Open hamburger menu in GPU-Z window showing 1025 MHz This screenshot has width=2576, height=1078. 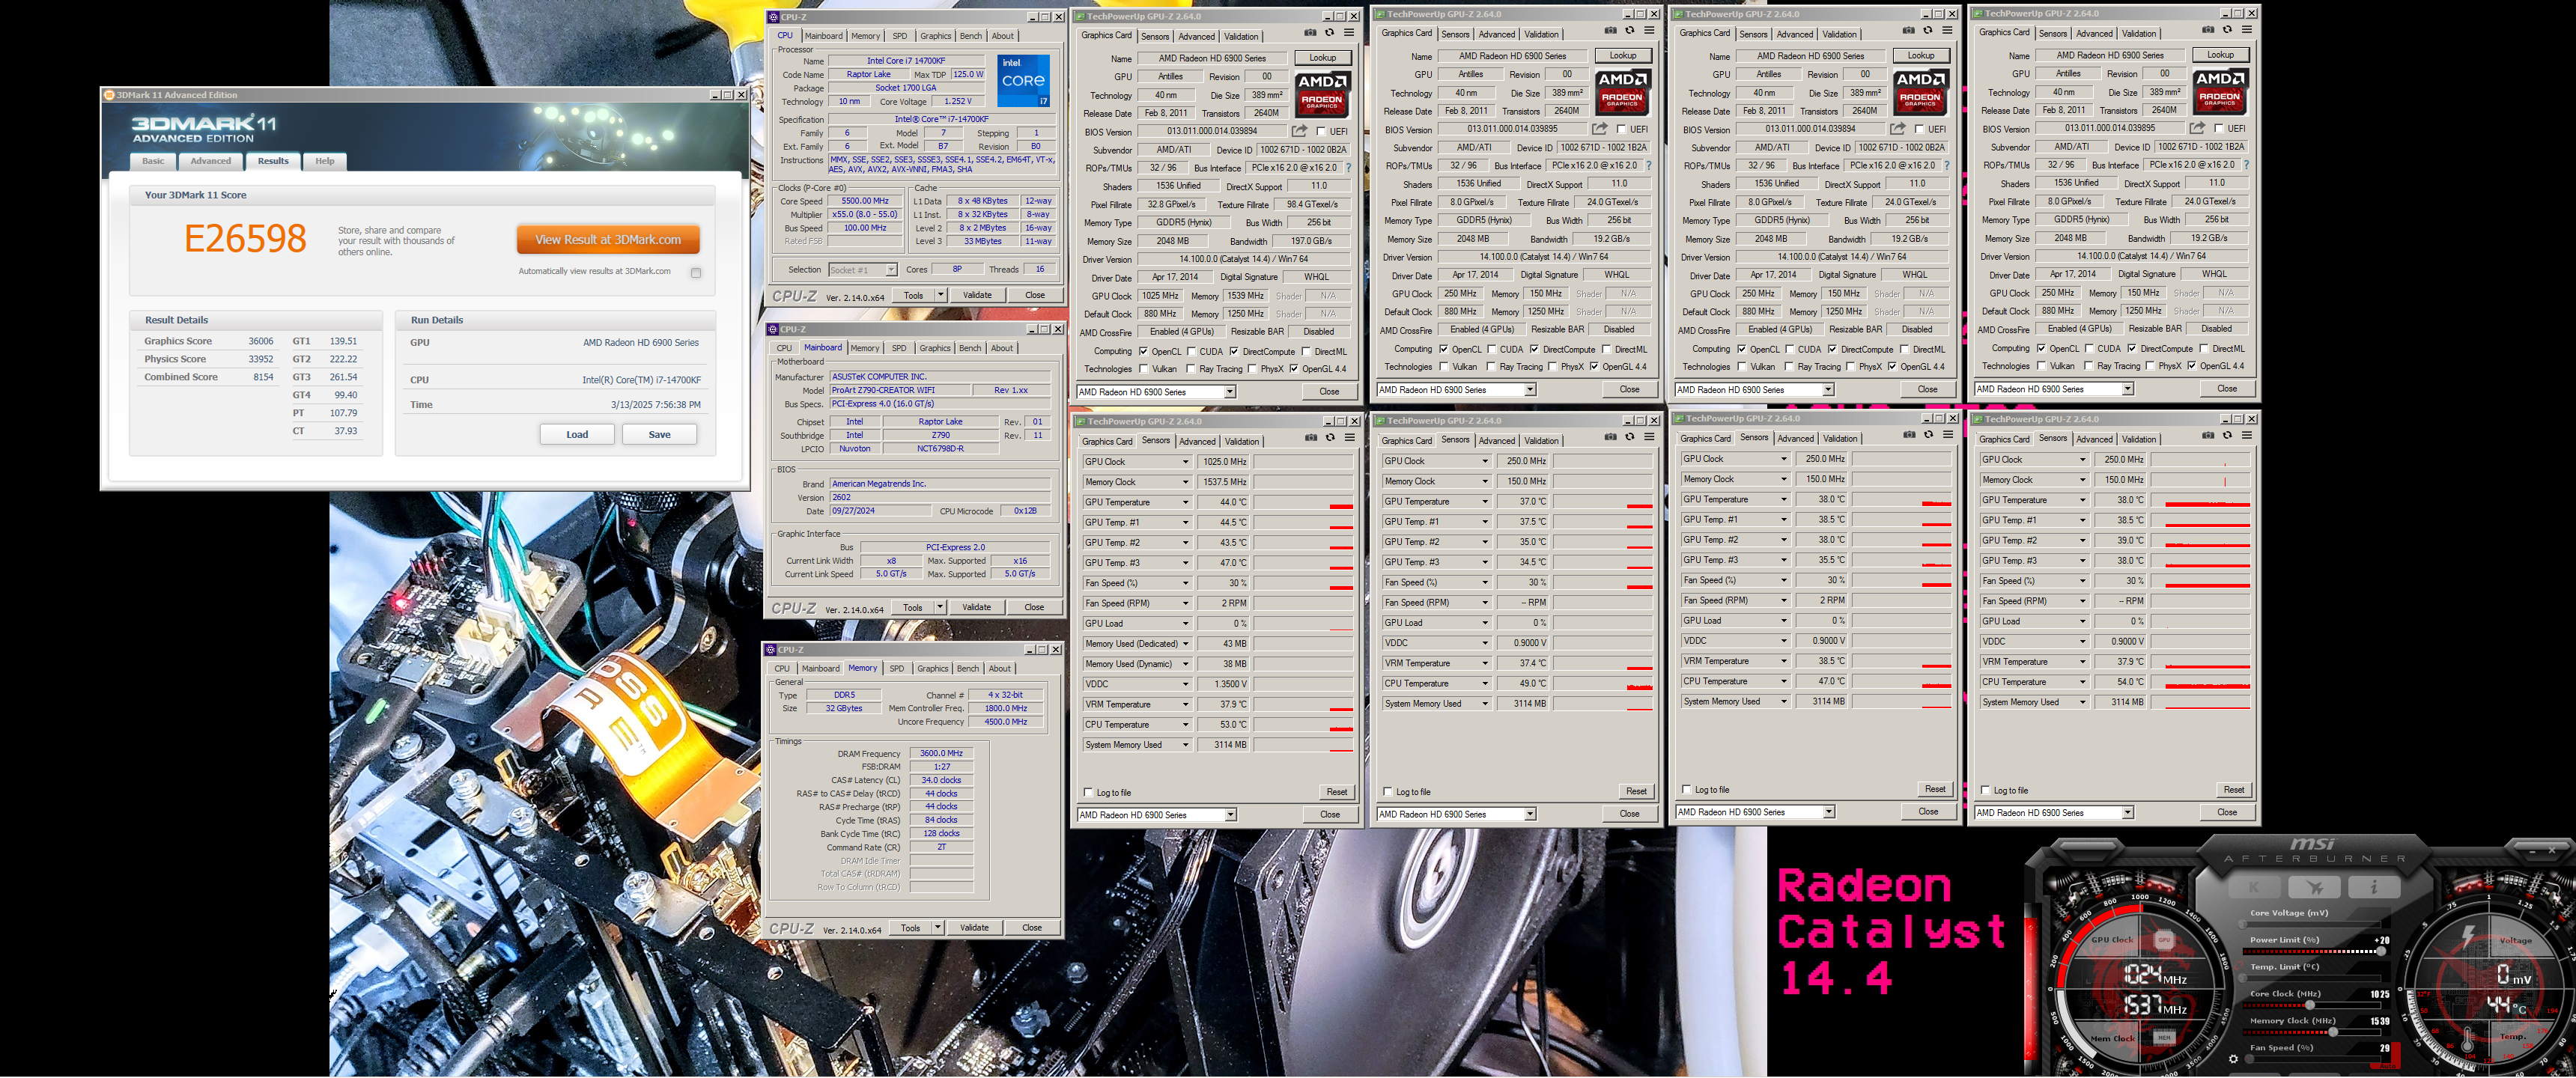tap(1350, 33)
